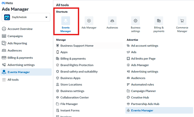Click the hamburger icon beside All tools

point(4,80)
